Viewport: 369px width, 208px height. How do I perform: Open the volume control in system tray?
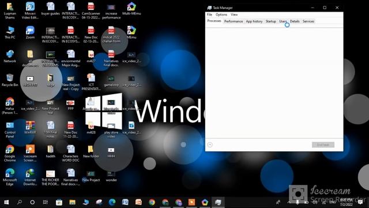point(315,202)
